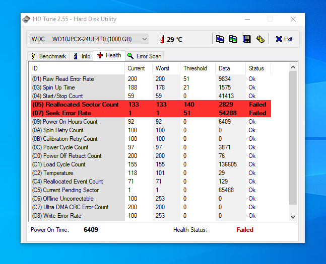
Task: Click the Failed status of Reallocated Sector Count
Action: 257,105
